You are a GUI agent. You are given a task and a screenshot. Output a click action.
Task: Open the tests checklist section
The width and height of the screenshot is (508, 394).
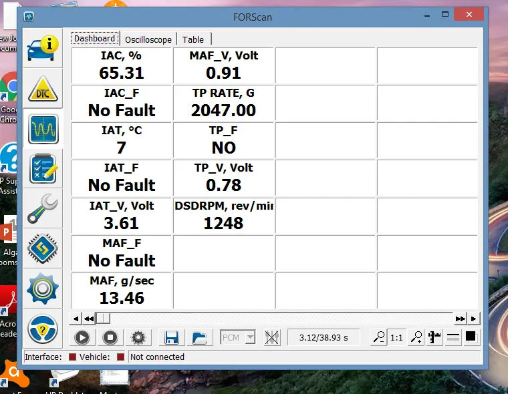(43, 169)
